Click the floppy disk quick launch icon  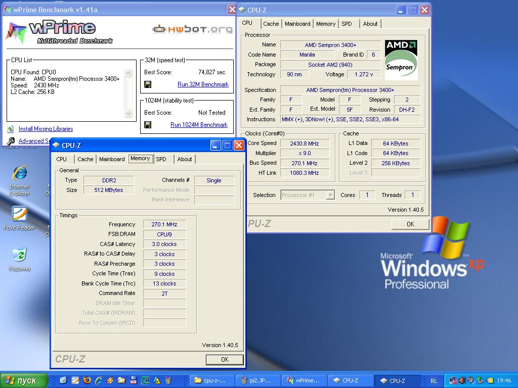133,380
